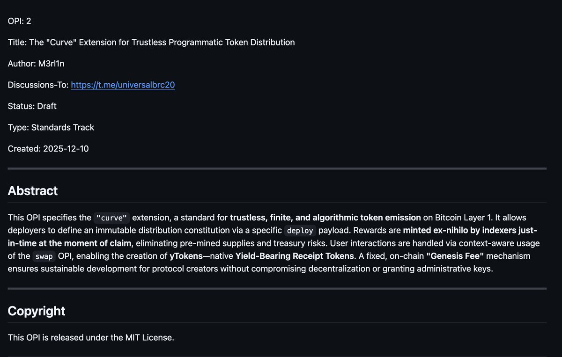This screenshot has height=357, width=562.
Task: Open the https://t.me/universalbrc20 discussion link
Action: coord(123,85)
